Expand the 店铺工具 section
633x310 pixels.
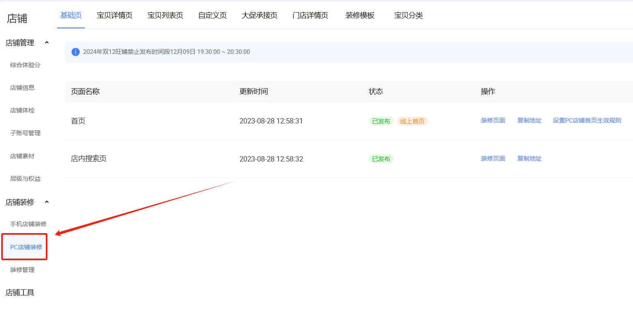click(x=19, y=292)
